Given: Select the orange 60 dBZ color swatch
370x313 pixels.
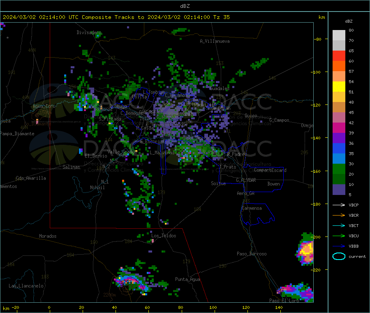Looking at the screenshot, I should (x=339, y=66).
